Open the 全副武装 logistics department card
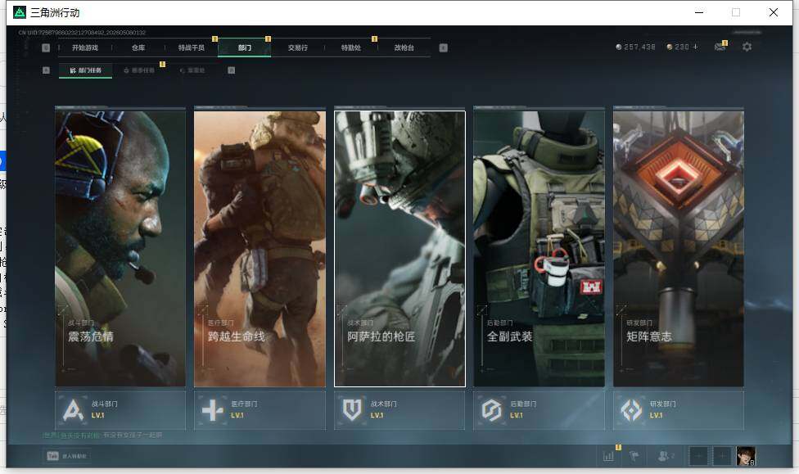Image resolution: width=799 pixels, height=474 pixels. (539, 248)
